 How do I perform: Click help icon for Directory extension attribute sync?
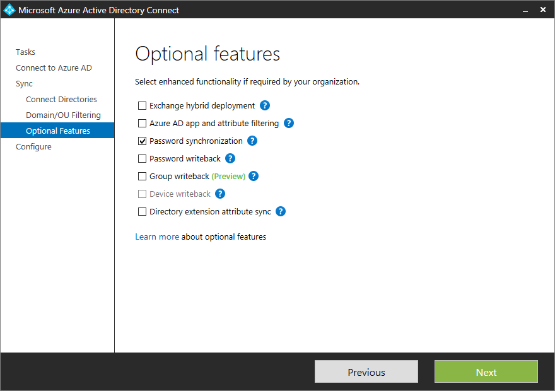coord(281,212)
